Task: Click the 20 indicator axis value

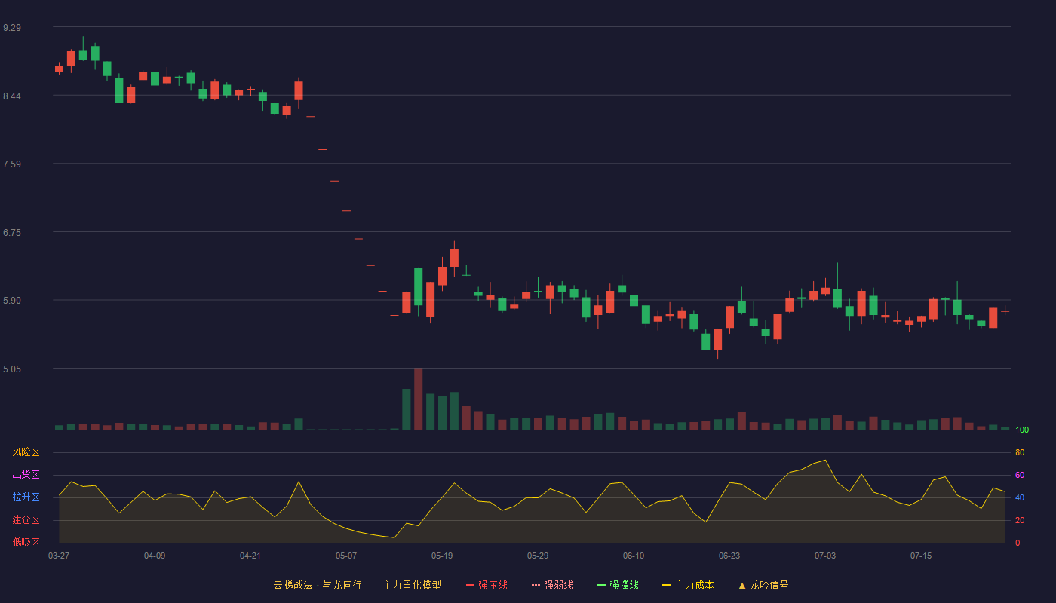Action: [1020, 520]
